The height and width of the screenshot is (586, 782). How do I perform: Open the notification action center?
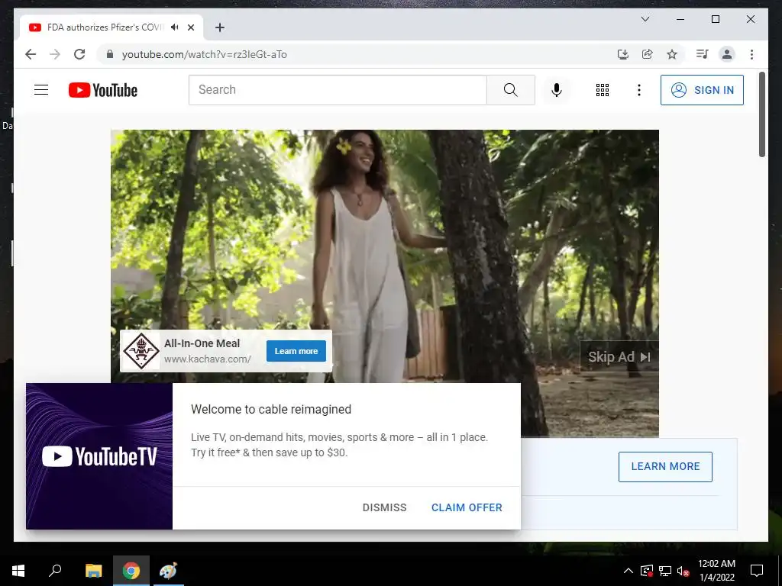click(x=757, y=571)
